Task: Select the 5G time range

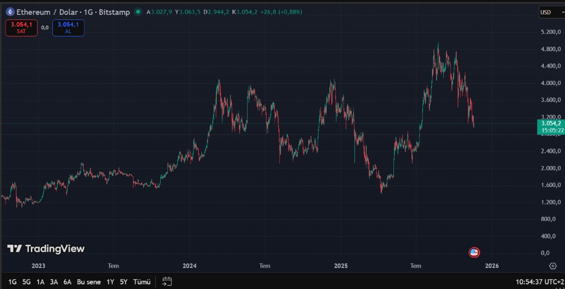Action: tap(27, 281)
